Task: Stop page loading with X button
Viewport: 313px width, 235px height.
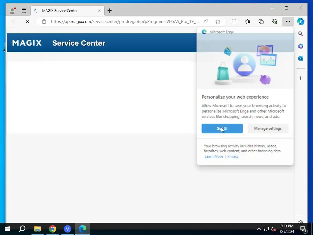Action: [28, 21]
